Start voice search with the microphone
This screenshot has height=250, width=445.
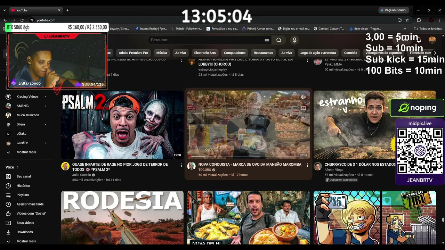coord(294,40)
